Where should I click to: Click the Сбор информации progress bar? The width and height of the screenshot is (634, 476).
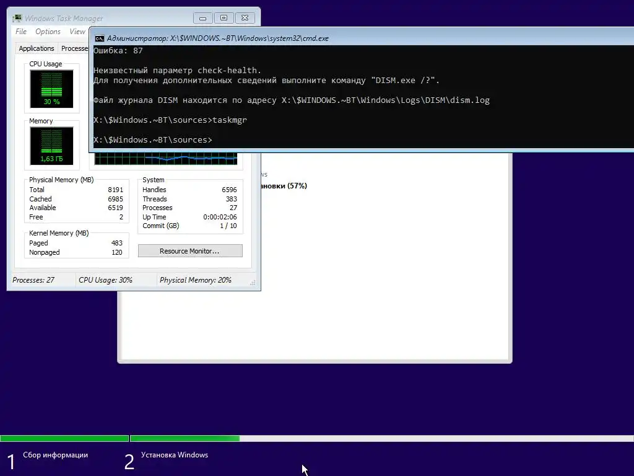click(x=64, y=438)
